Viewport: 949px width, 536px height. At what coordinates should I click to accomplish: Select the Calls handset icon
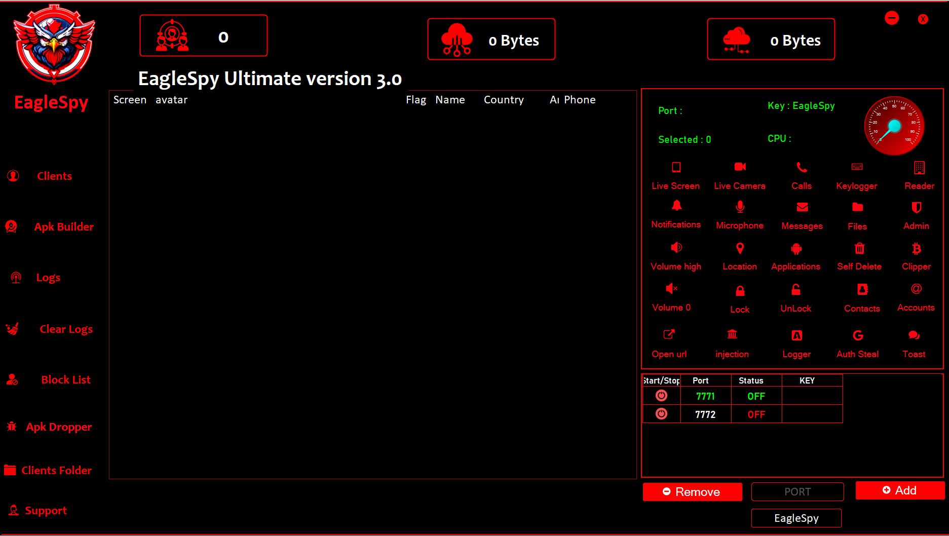[802, 167]
